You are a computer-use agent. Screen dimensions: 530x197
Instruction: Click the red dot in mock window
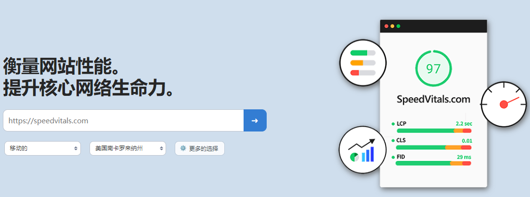(387, 26)
